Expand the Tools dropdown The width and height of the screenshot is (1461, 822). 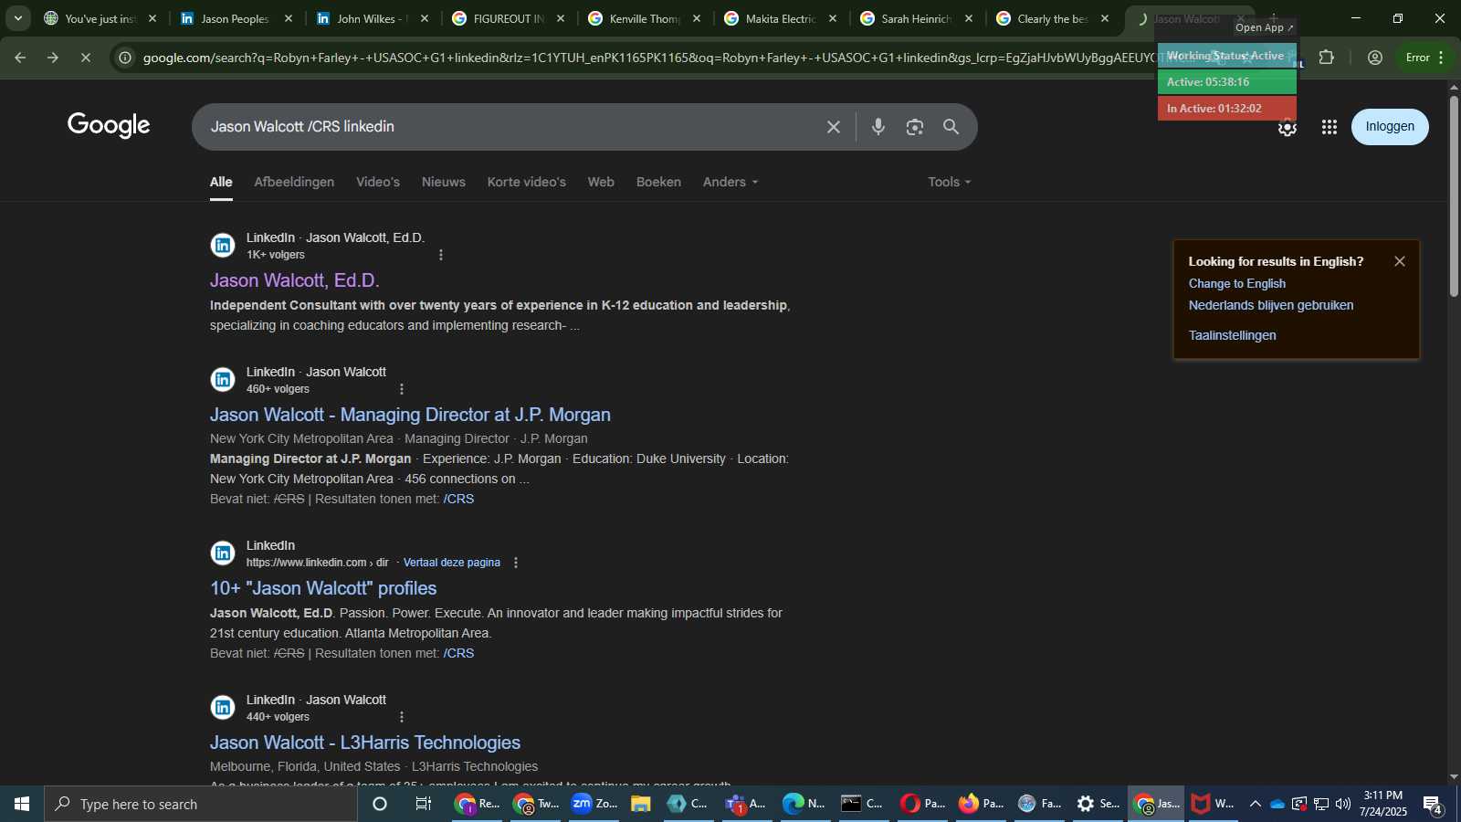tap(950, 182)
